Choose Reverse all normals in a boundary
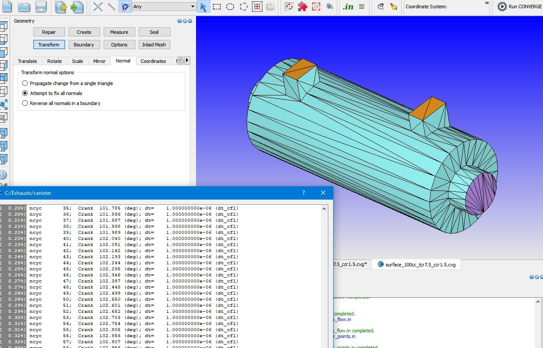This screenshot has height=348, width=543. tap(25, 103)
